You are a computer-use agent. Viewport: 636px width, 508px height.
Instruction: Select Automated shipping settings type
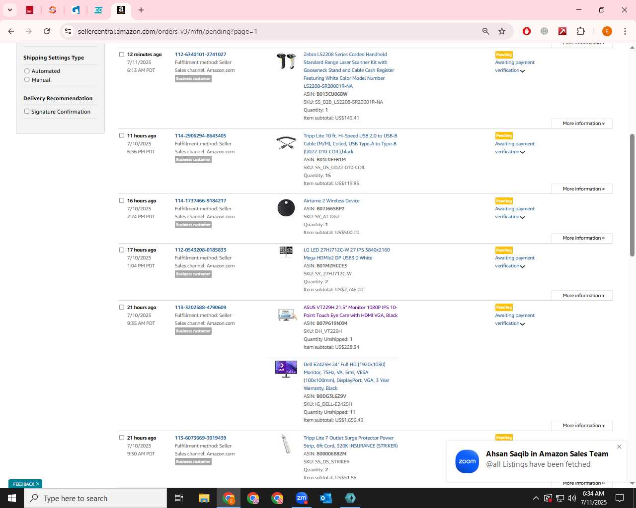tap(27, 71)
